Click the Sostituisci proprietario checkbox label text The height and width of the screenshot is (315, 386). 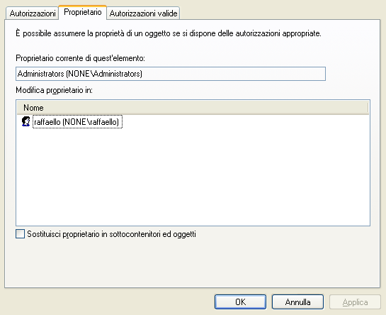pos(111,234)
